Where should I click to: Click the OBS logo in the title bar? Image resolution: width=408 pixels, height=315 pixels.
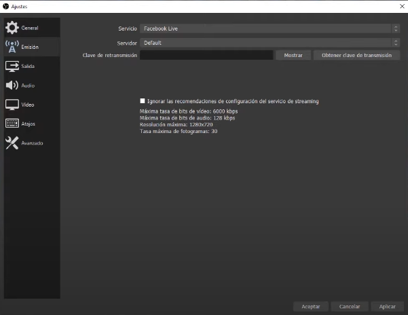click(x=5, y=5)
